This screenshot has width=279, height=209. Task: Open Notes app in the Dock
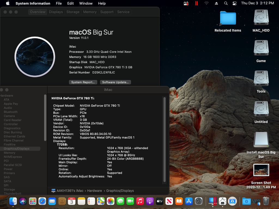[81, 201]
